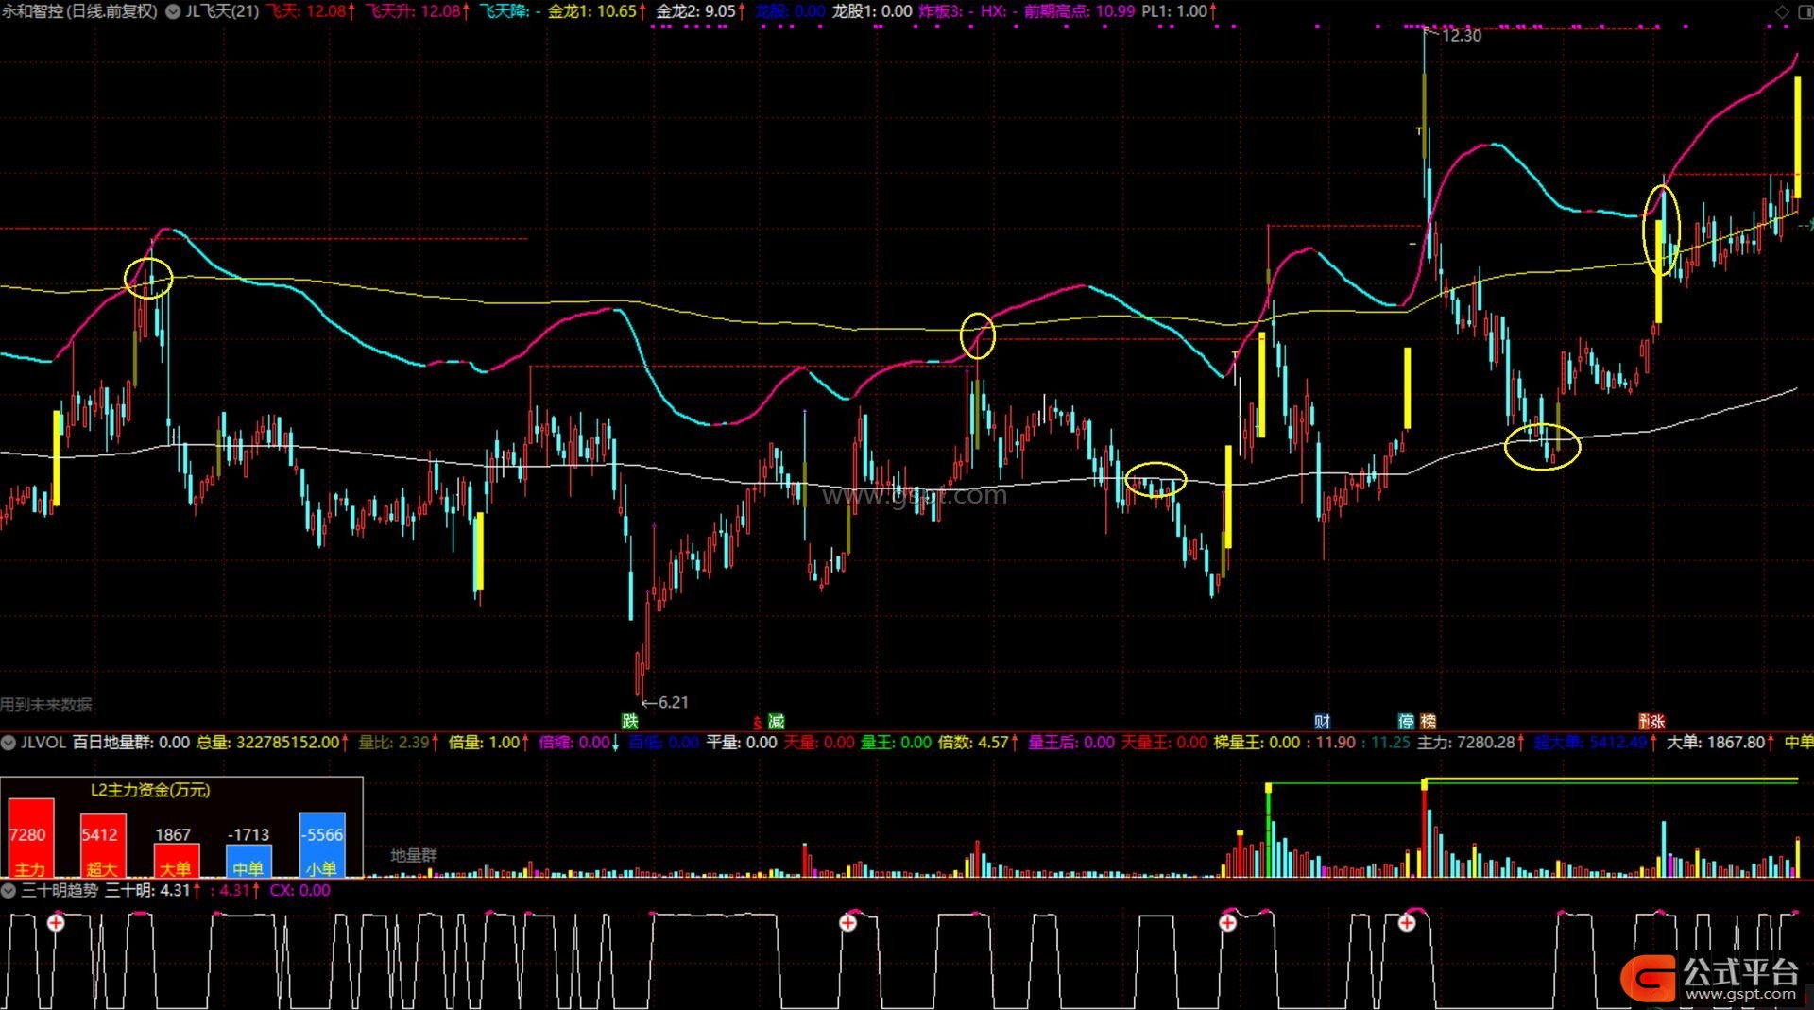
Task: Click the blue 财 event marker icon
Action: (x=1322, y=722)
